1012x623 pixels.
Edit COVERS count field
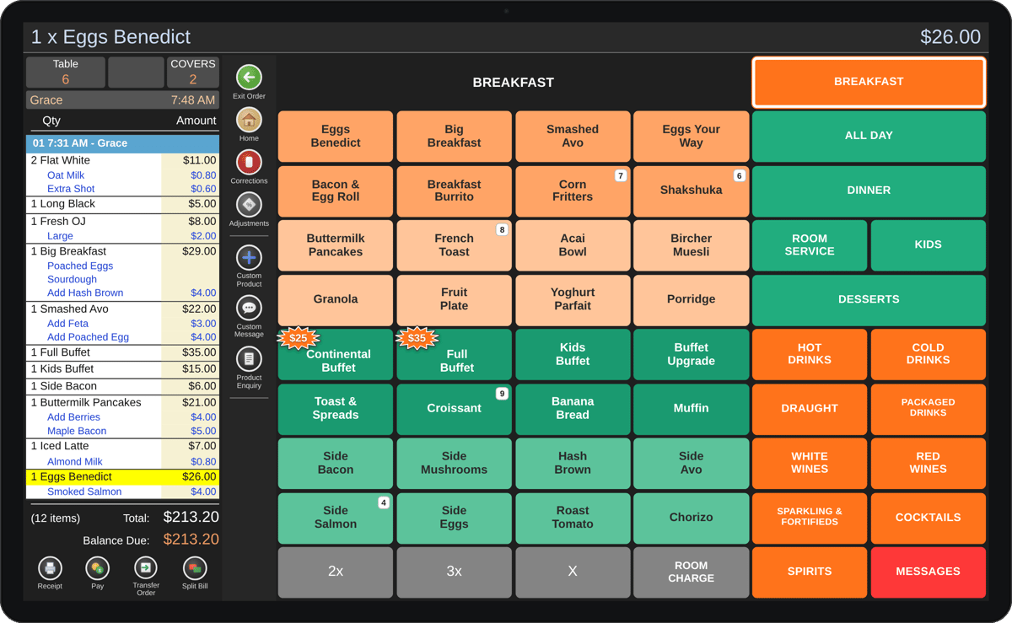click(193, 73)
